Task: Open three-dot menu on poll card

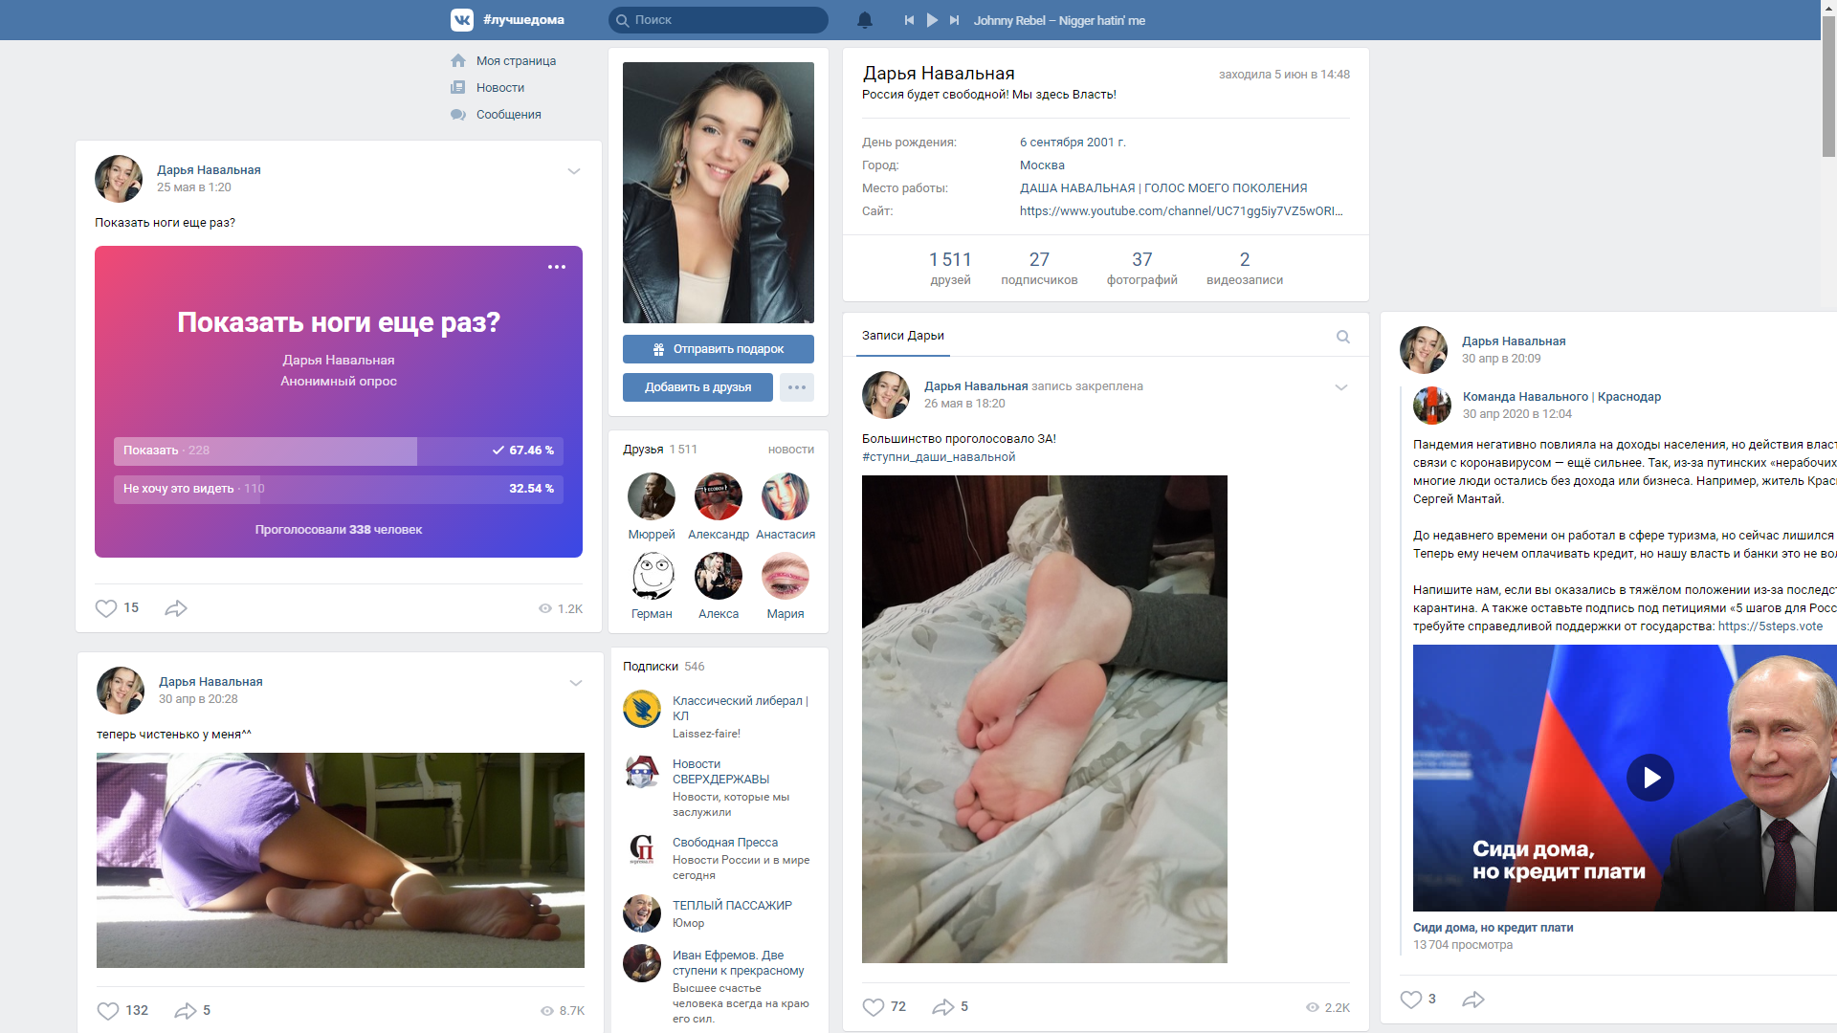Action: (557, 267)
